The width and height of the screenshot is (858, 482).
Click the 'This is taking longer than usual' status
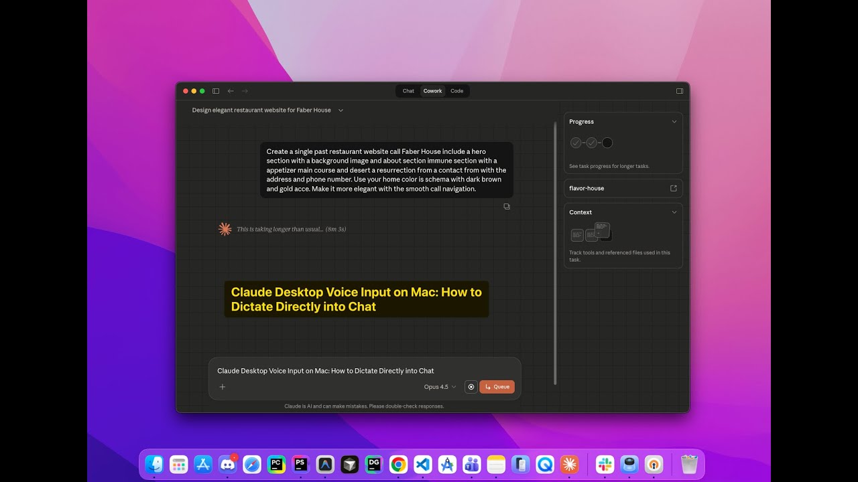coord(292,229)
